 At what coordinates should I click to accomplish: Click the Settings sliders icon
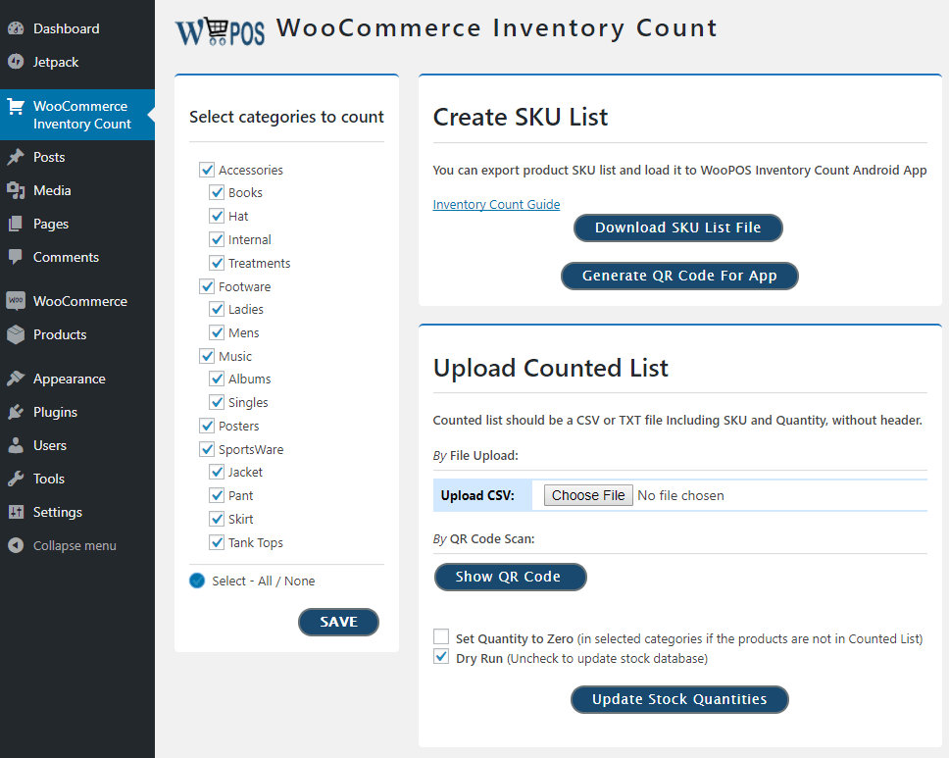pyautogui.click(x=16, y=512)
